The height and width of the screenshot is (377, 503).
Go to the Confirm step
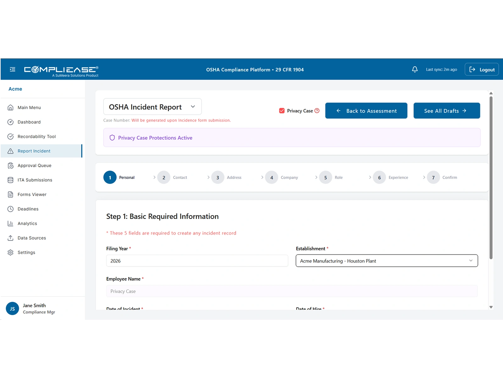tap(442, 177)
